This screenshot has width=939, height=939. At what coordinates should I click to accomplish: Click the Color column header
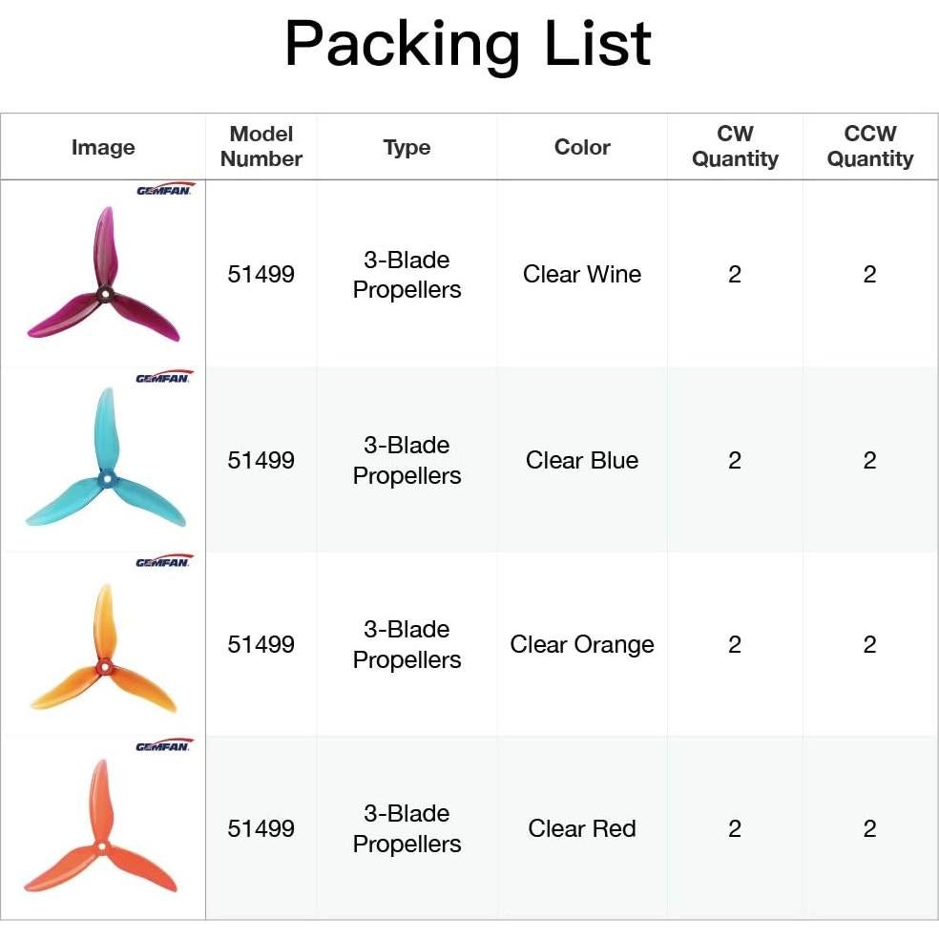point(582,148)
